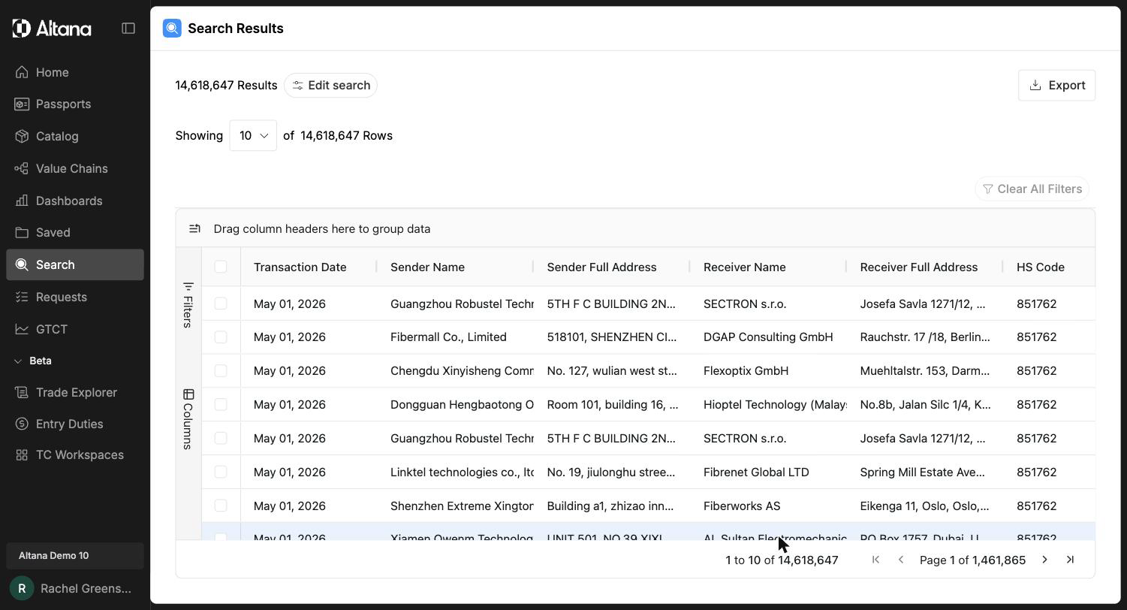Click the Search Results magnifier icon
Image resolution: width=1127 pixels, height=610 pixels.
coord(172,29)
